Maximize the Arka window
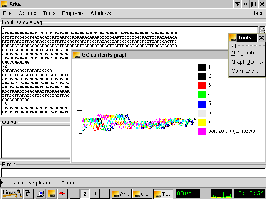 [254, 4]
